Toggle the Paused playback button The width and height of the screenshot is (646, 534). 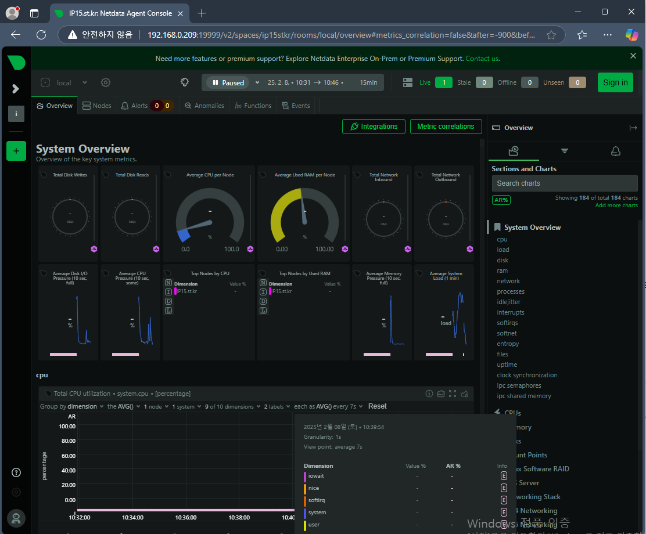pyautogui.click(x=228, y=83)
